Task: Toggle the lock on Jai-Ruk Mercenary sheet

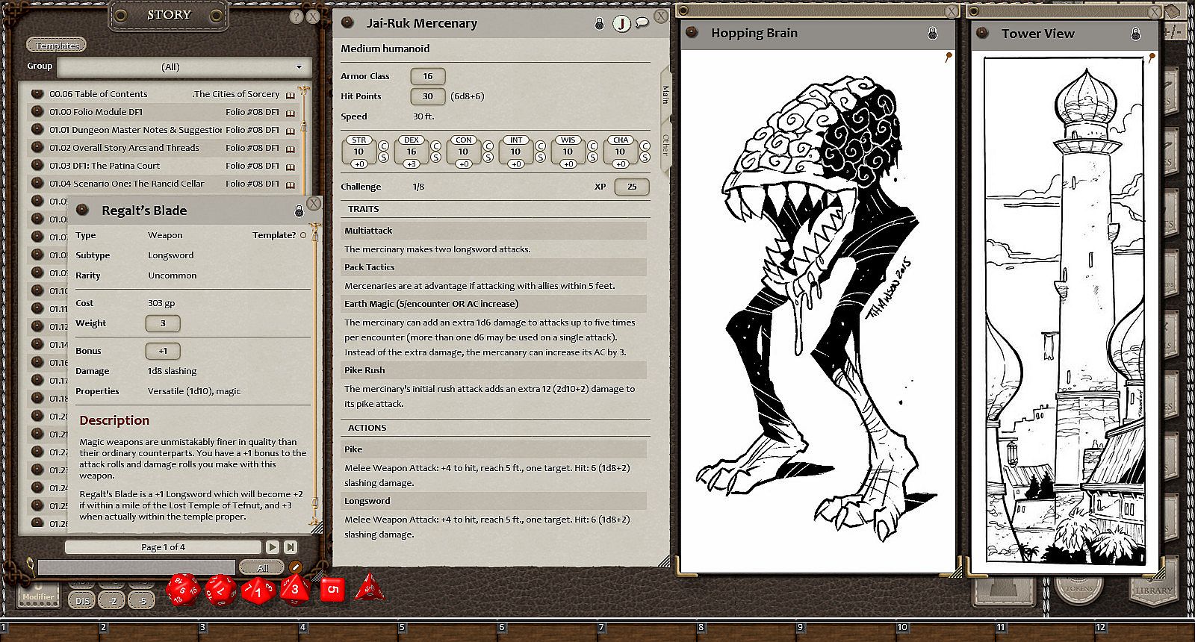Action: coord(599,24)
